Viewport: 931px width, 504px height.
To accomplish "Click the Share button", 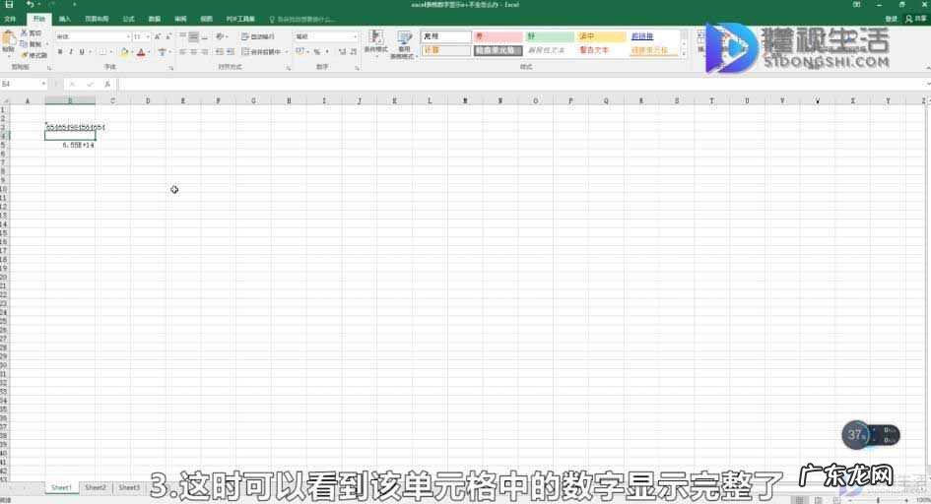I will 915,19.
